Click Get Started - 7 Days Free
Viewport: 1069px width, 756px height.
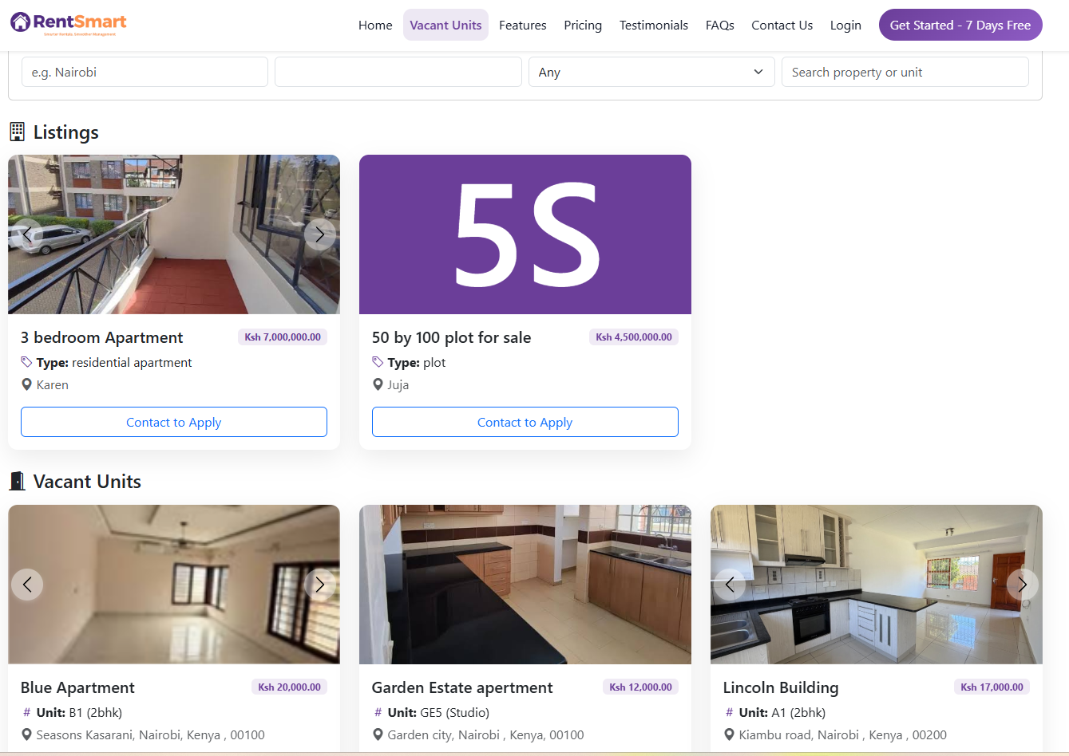[x=960, y=25]
